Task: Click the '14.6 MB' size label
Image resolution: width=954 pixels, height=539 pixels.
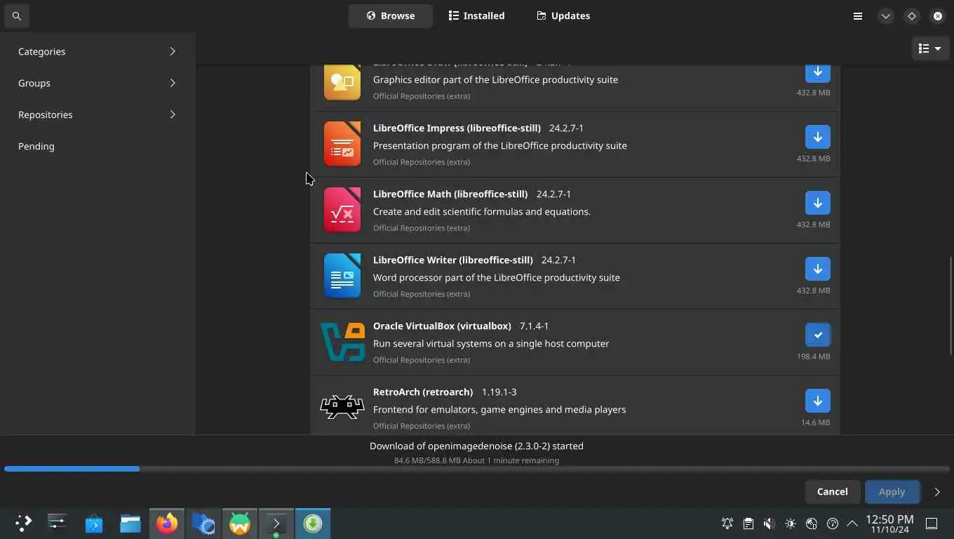Action: click(x=815, y=422)
